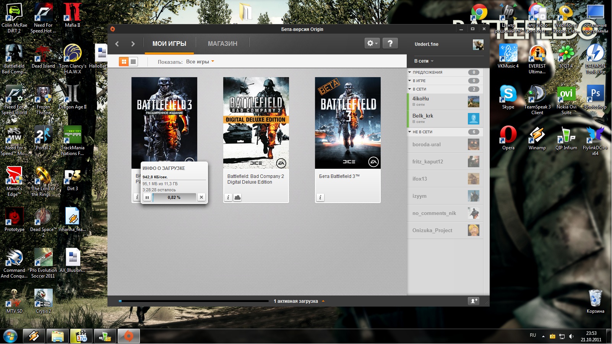Click the Winamp icon in the taskbar
This screenshot has width=612, height=344.
[34, 336]
